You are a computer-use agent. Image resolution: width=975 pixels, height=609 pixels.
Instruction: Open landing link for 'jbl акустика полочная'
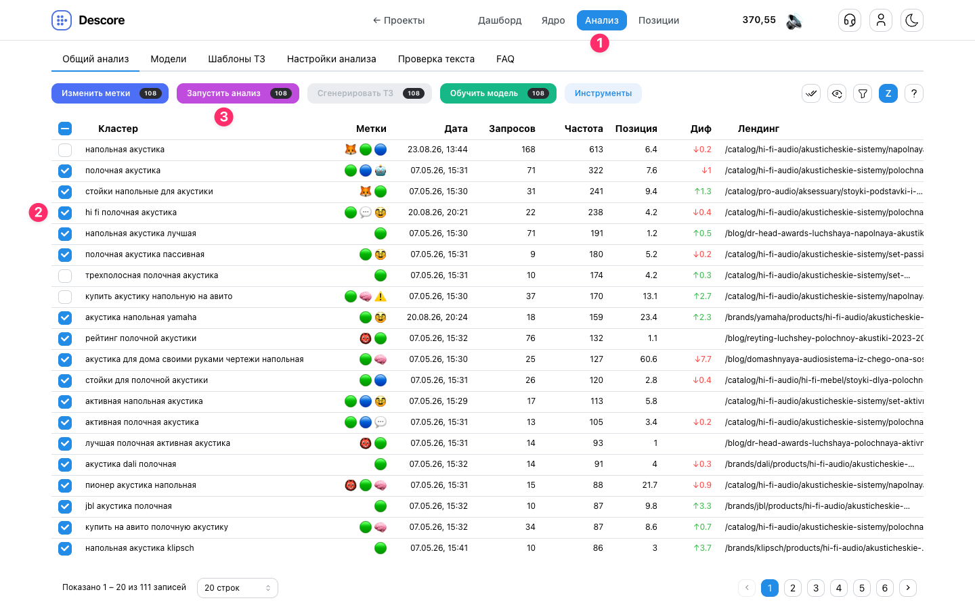817,506
